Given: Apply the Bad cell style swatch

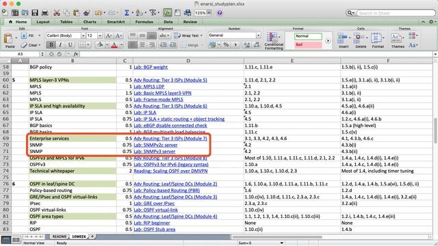Looking at the screenshot, I should pos(308,44).
